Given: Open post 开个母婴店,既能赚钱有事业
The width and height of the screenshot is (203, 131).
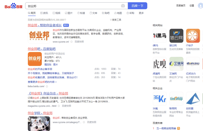Looking at the screenshot, I should 51,73.
